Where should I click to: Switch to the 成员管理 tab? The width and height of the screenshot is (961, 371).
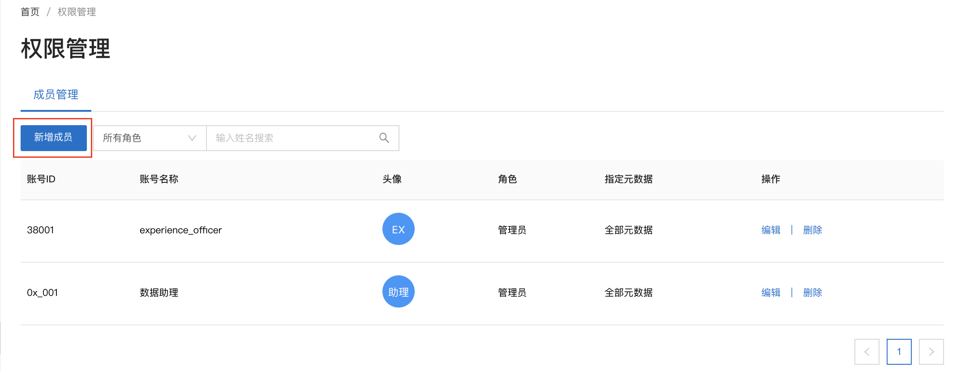pyautogui.click(x=56, y=95)
